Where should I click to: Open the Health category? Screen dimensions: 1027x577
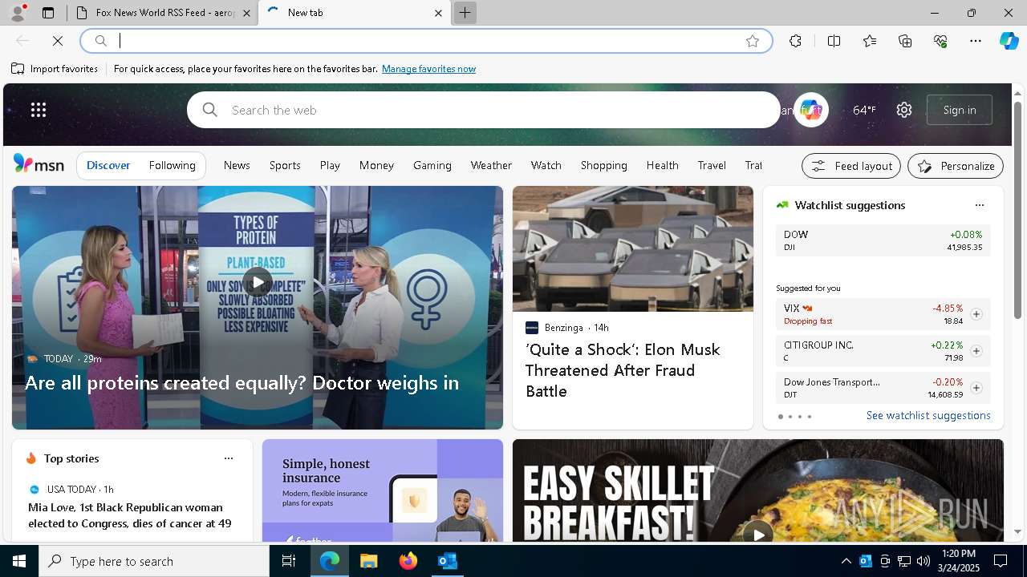[663, 165]
